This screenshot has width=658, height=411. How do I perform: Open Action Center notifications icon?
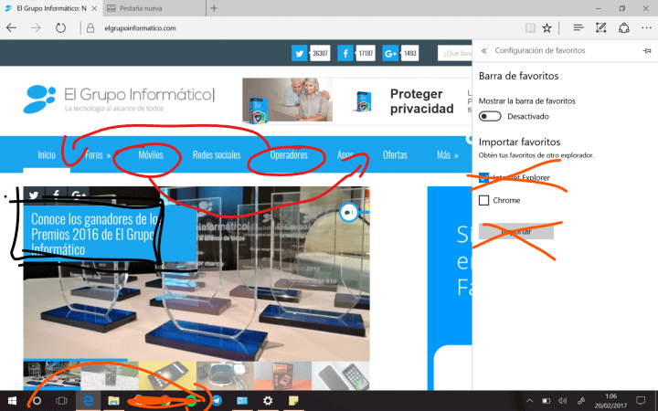coord(641,401)
